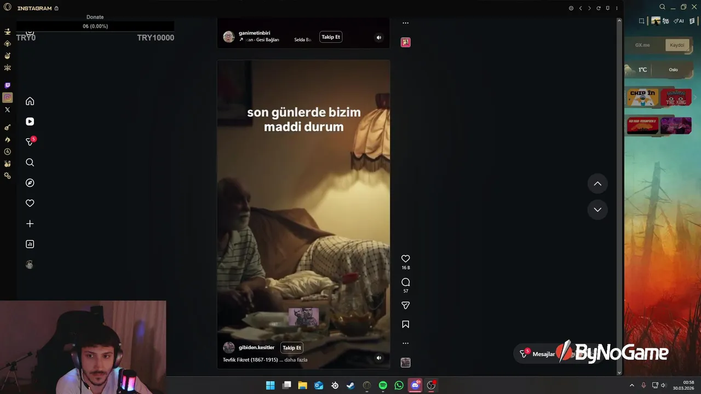The height and width of the screenshot is (394, 701).
Task: Open Opera GX sidebar settings gears
Action: click(7, 176)
